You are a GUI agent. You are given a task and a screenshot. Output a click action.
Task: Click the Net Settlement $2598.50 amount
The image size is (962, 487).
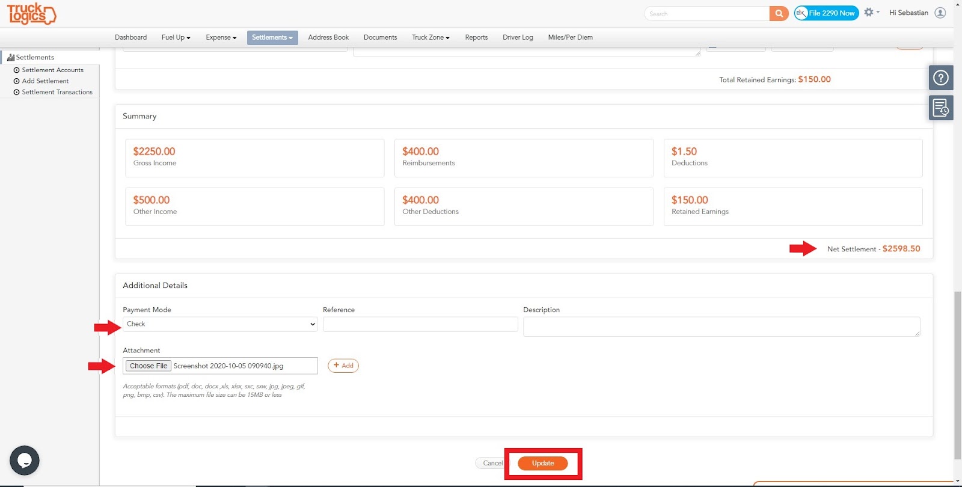coord(901,249)
